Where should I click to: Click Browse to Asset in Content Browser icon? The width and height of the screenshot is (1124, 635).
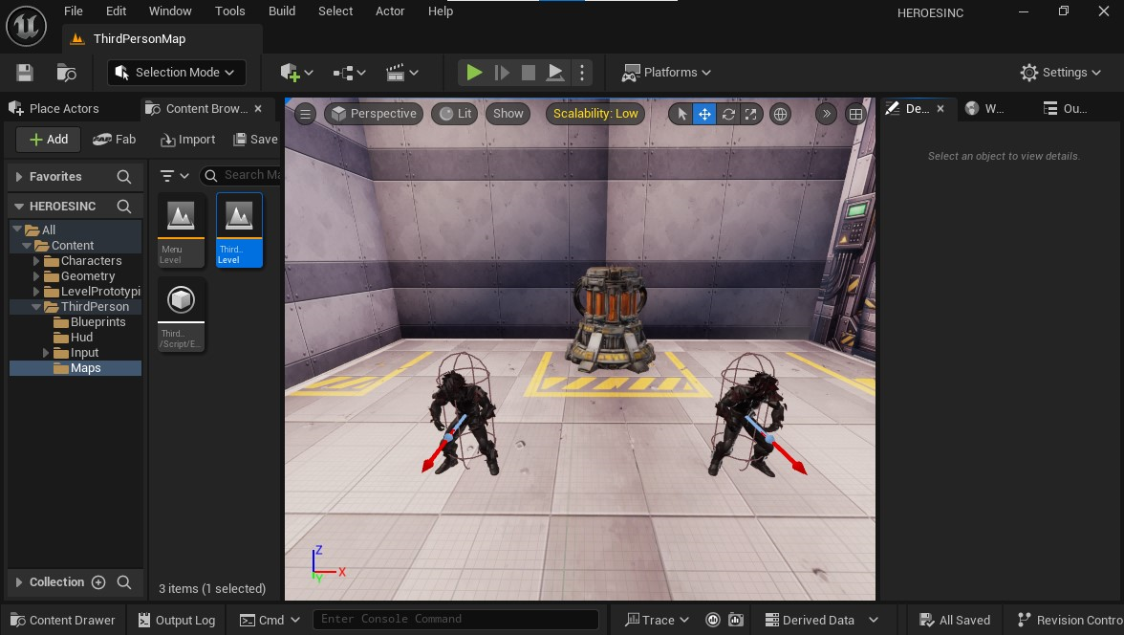pyautogui.click(x=66, y=73)
